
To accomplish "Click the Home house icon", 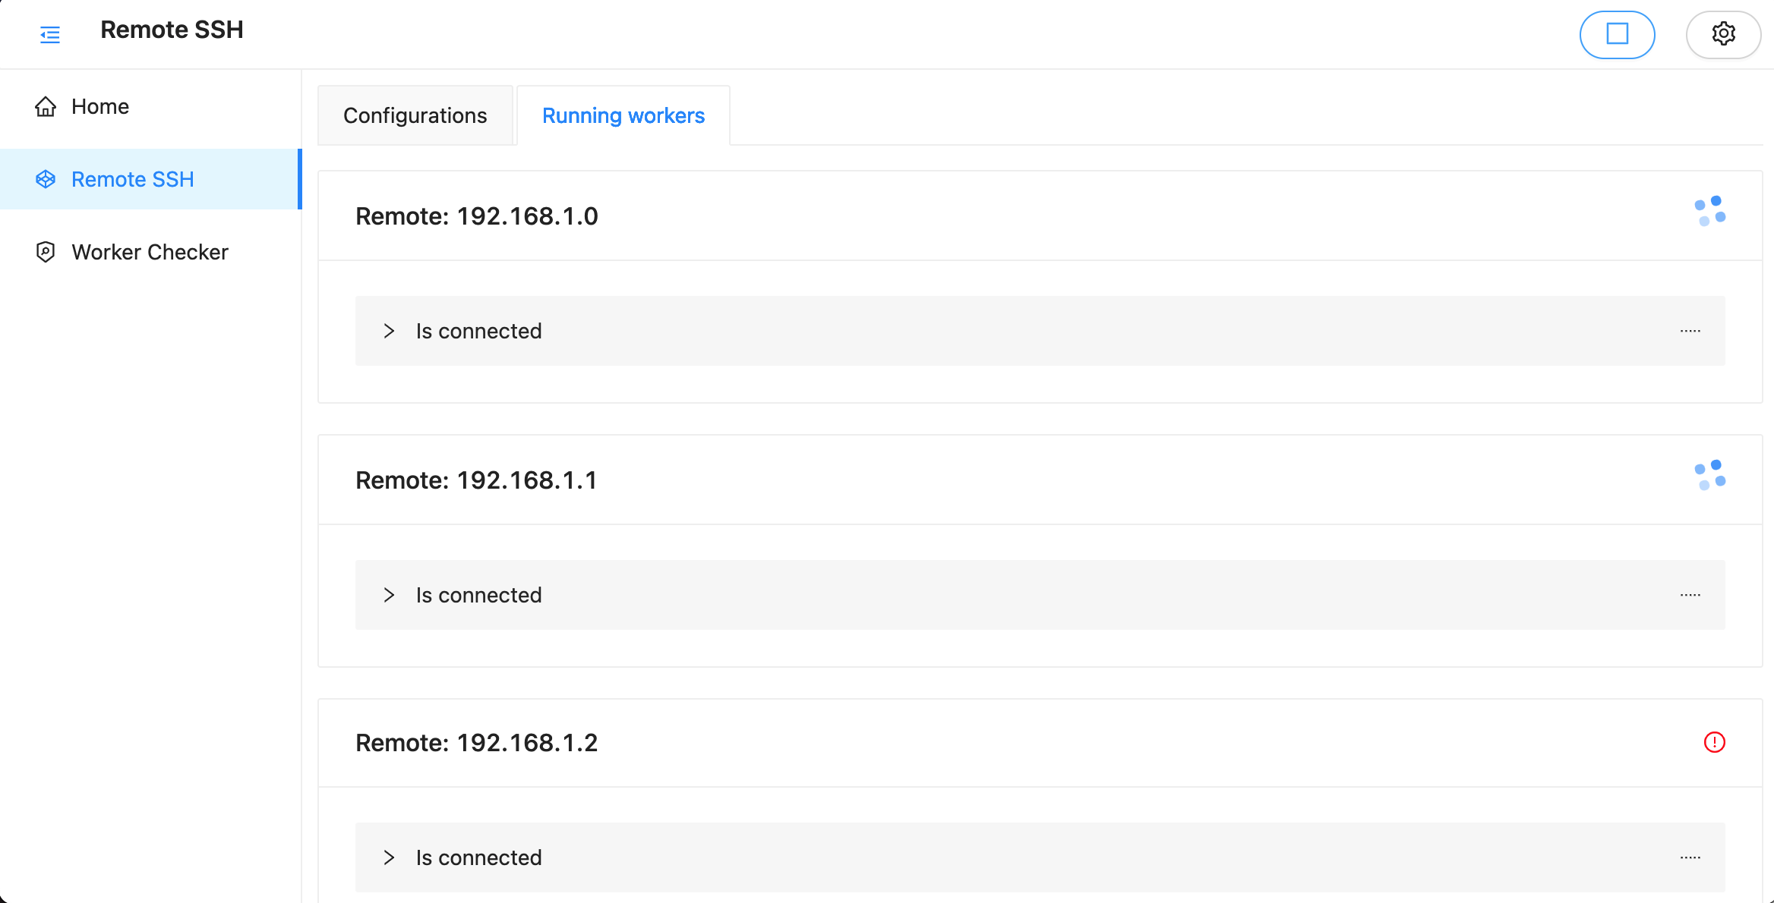I will [x=46, y=107].
